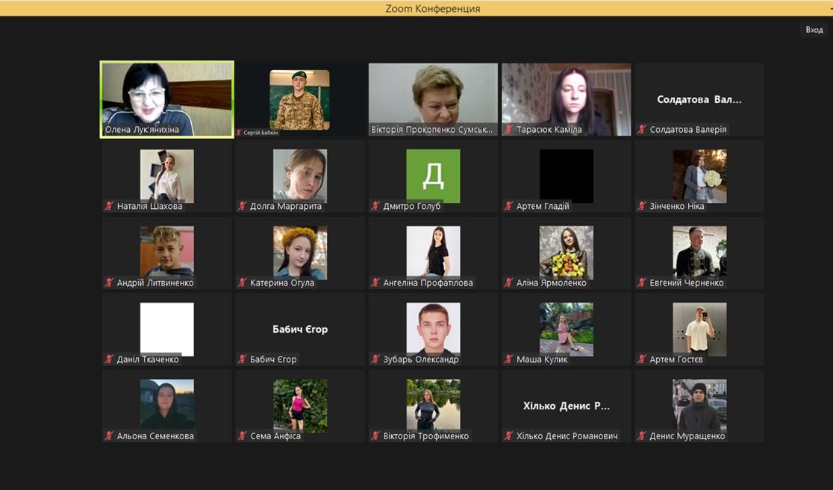833x490 pixels.
Task: Click Сергій Бабкін's participant tile
Action: point(299,99)
